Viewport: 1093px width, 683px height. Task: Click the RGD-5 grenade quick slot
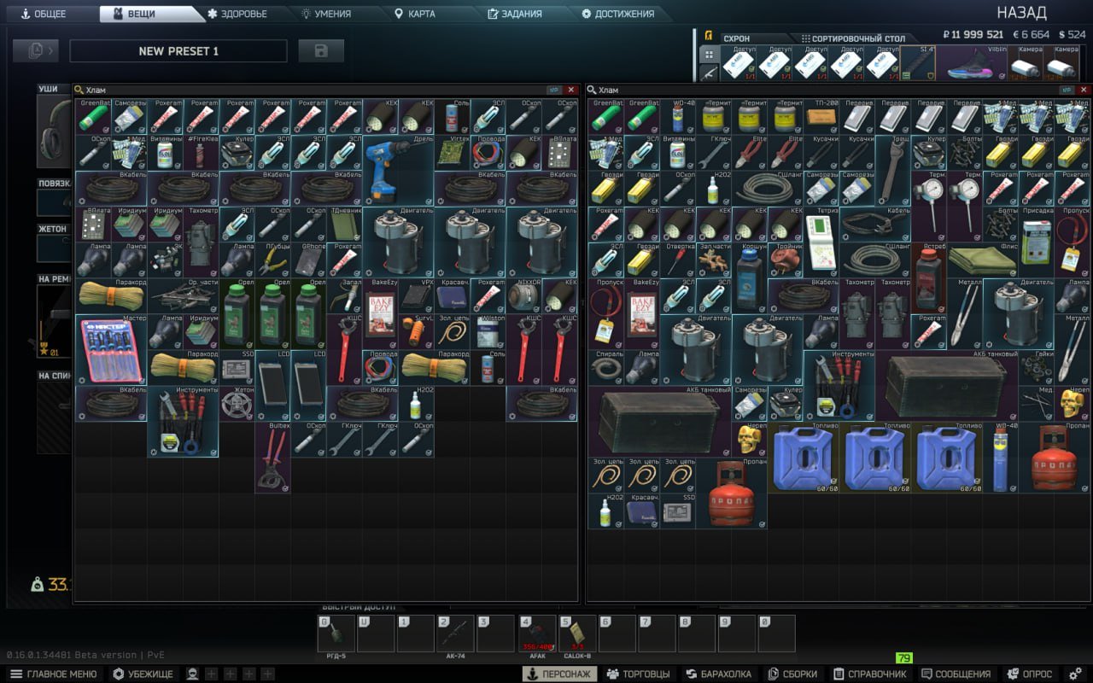pos(336,633)
